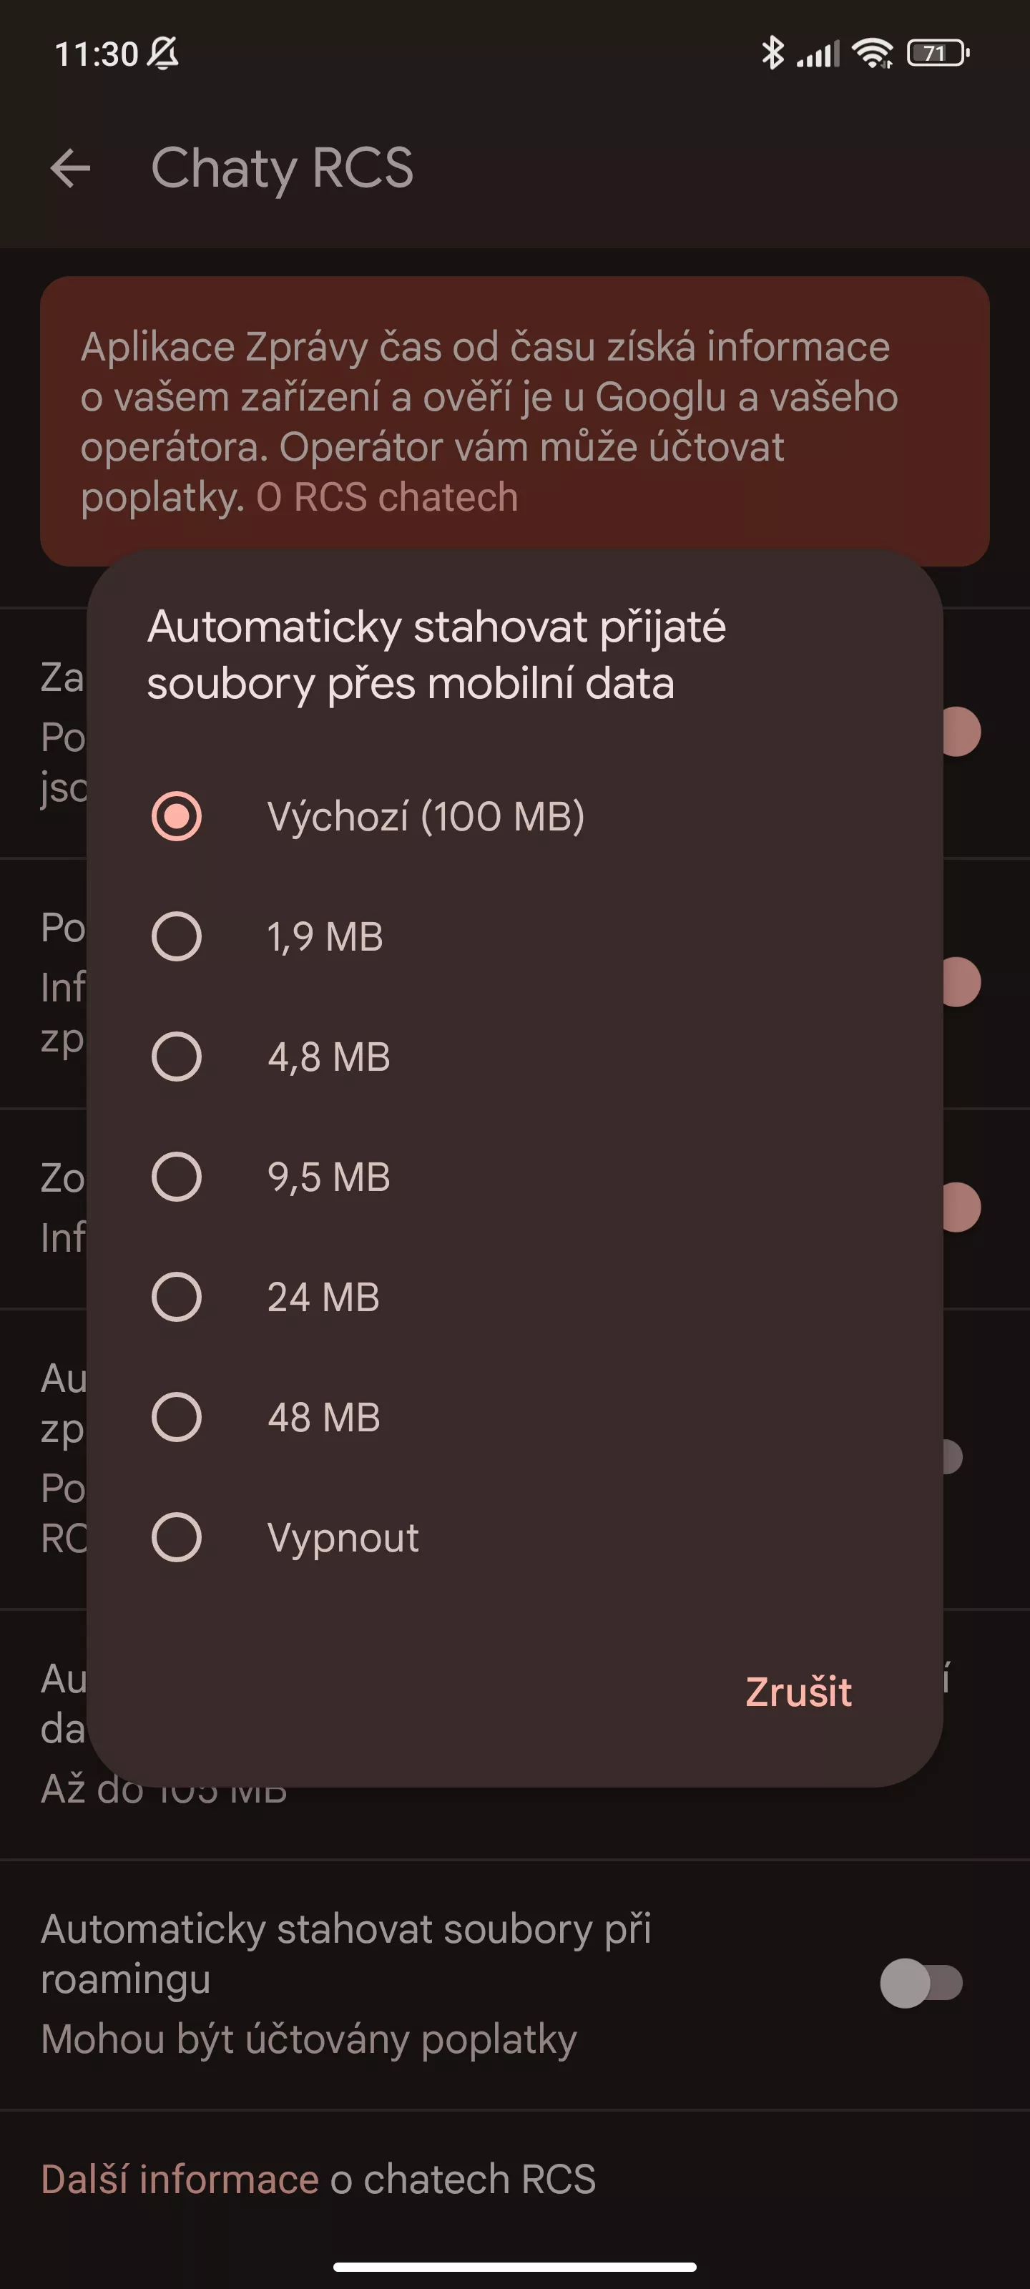Image resolution: width=1030 pixels, height=2289 pixels.
Task: Tap the Chaty RCS page title
Action: coord(282,168)
